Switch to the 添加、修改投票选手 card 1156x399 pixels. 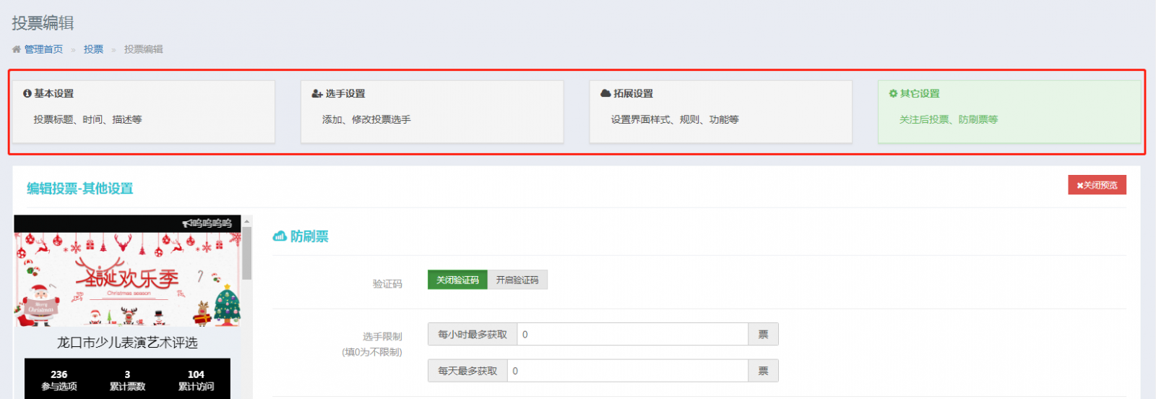pyautogui.click(x=432, y=112)
